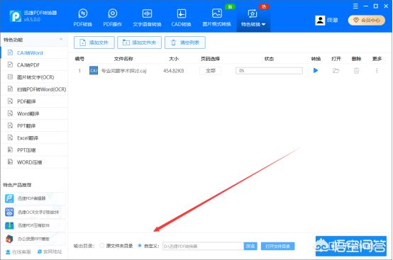Image resolution: width=393 pixels, height=260 pixels.
Task: Collapse the 特色功能 sidebar section
Action: pyautogui.click(x=61, y=39)
